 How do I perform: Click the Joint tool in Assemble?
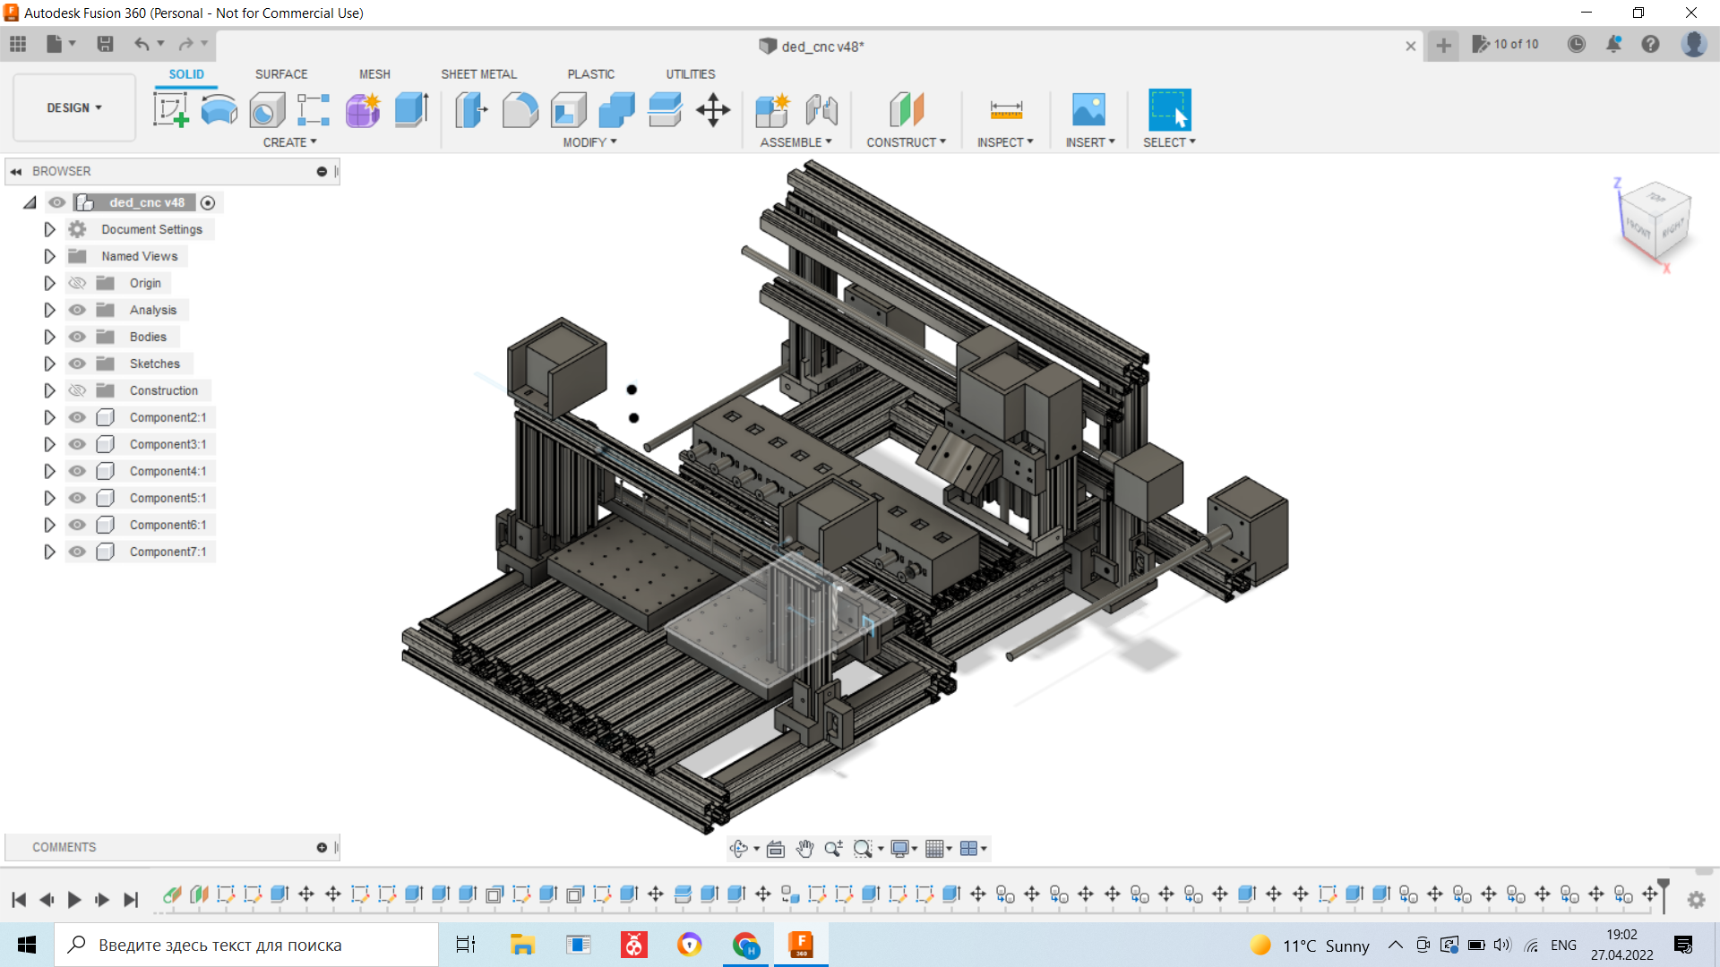coord(821,110)
